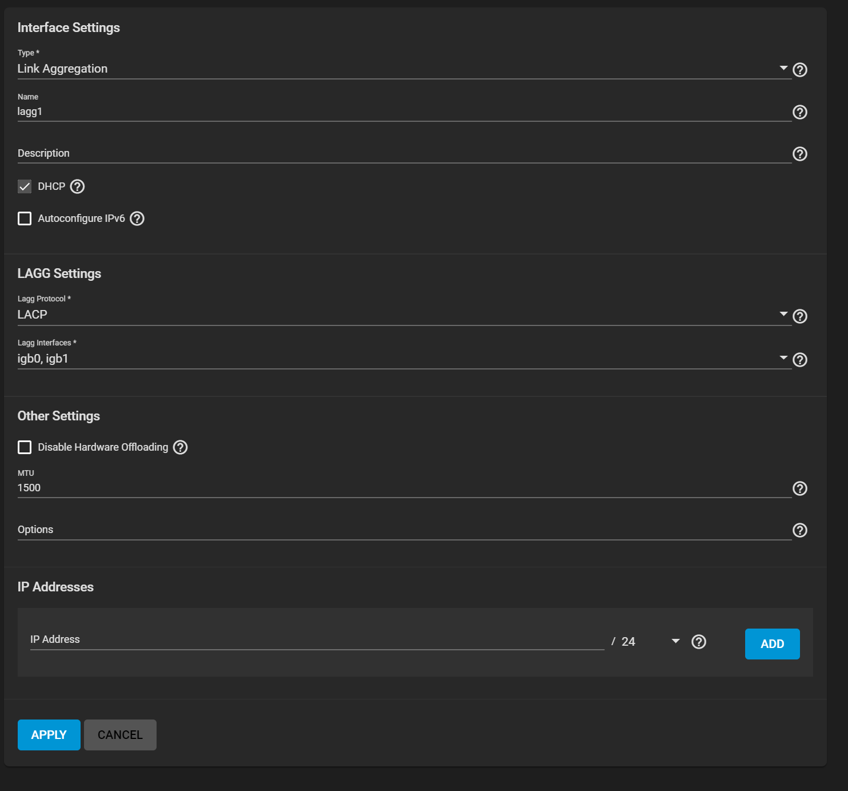
Task: Click DHCP help question mark icon
Action: coord(77,186)
